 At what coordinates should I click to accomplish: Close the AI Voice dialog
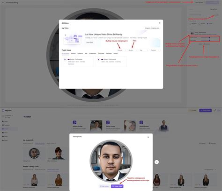coord(160,23)
